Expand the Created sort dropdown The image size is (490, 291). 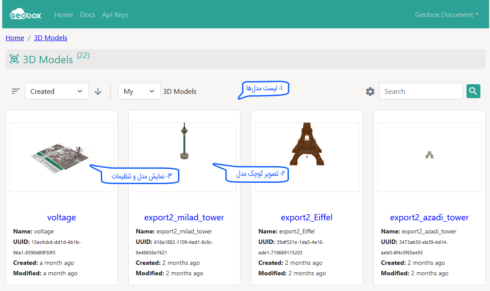pos(57,91)
